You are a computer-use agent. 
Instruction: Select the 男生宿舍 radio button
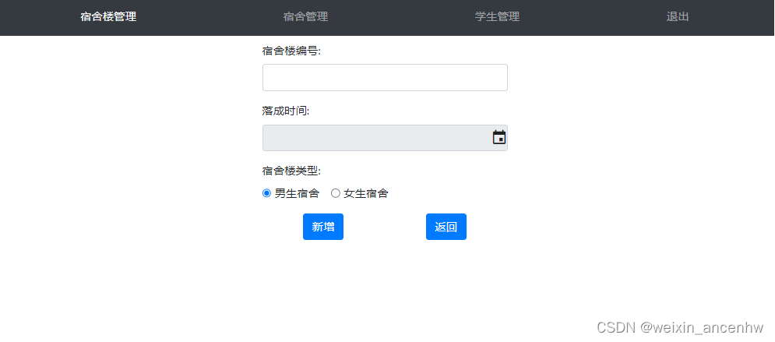coord(266,193)
